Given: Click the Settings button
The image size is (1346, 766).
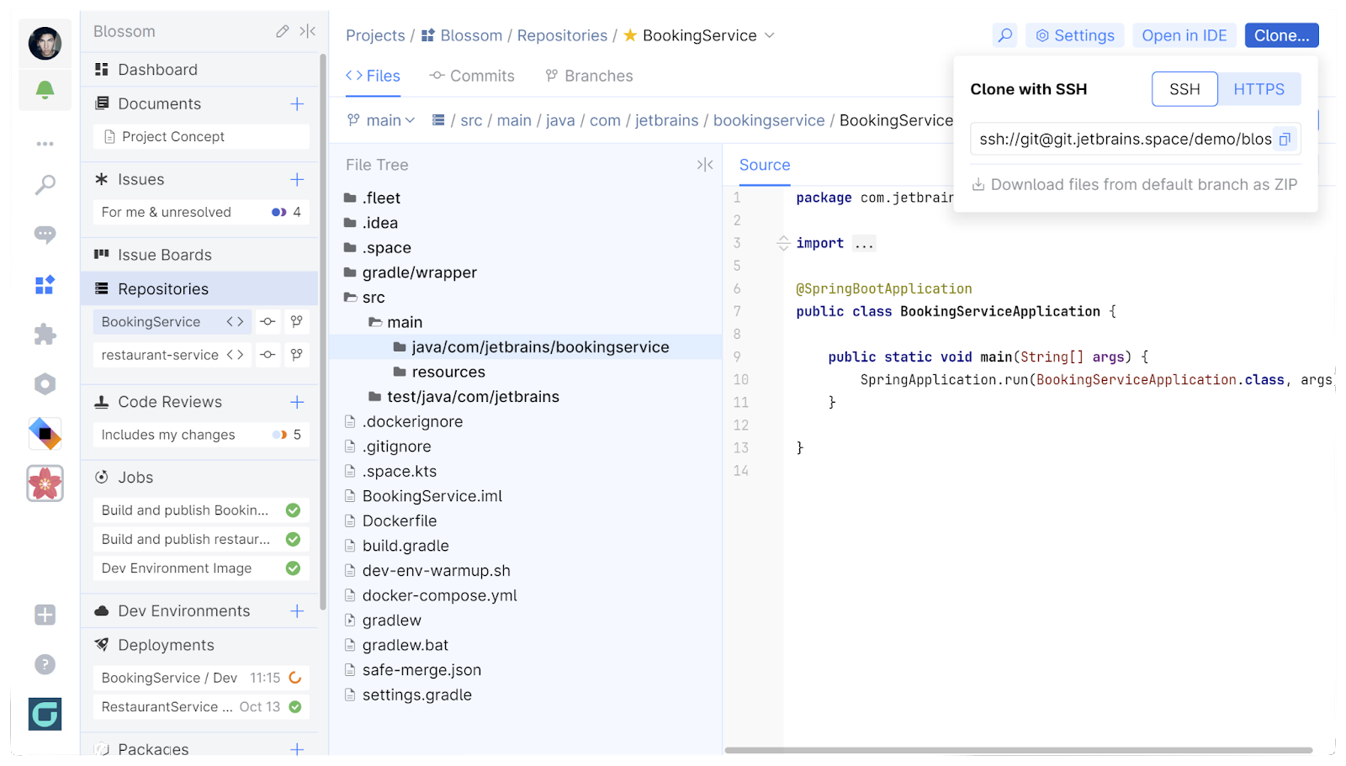Looking at the screenshot, I should [x=1075, y=35].
